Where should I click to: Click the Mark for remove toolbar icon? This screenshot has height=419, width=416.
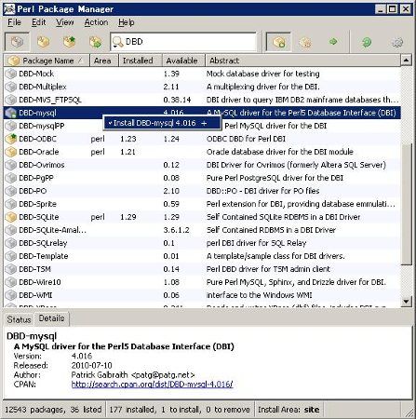[305, 42]
